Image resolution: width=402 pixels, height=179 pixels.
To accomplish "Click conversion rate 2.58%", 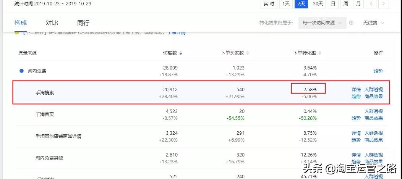I will (x=310, y=90).
